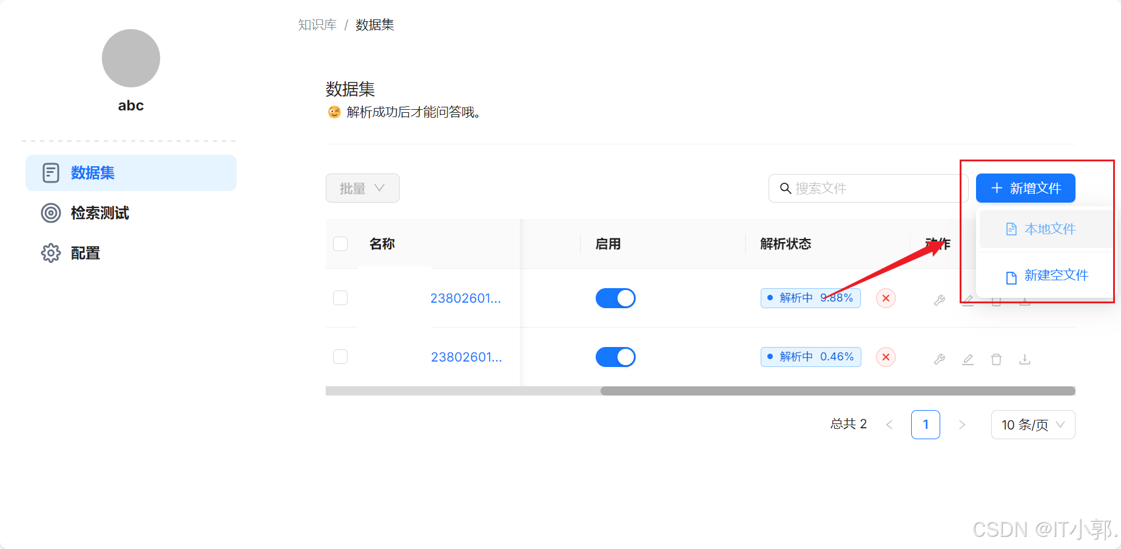
Task: Open the 知识库 breadcrumb link
Action: [317, 24]
